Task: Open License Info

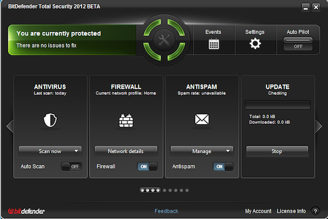Action: [x=291, y=211]
